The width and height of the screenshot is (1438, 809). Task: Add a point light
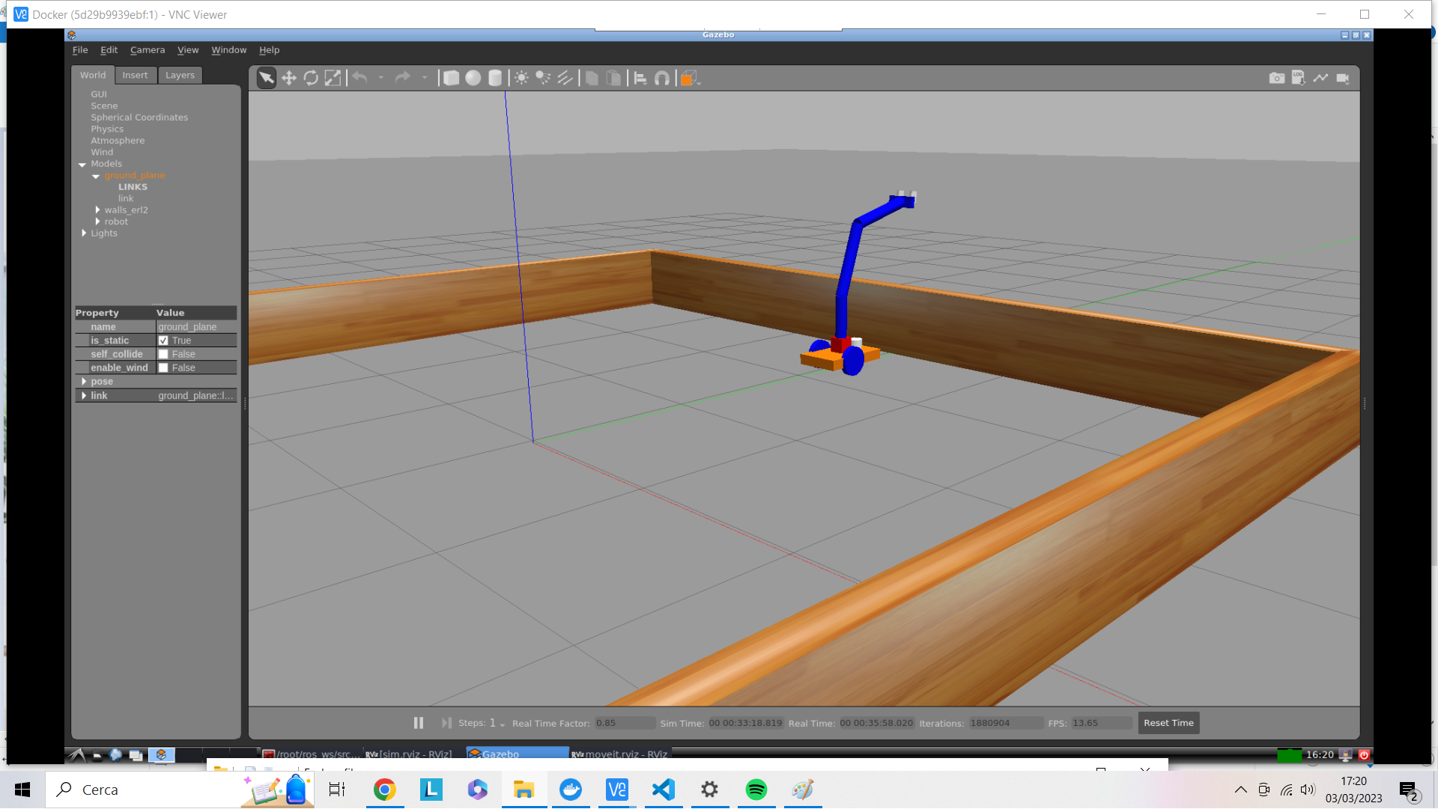coord(522,78)
